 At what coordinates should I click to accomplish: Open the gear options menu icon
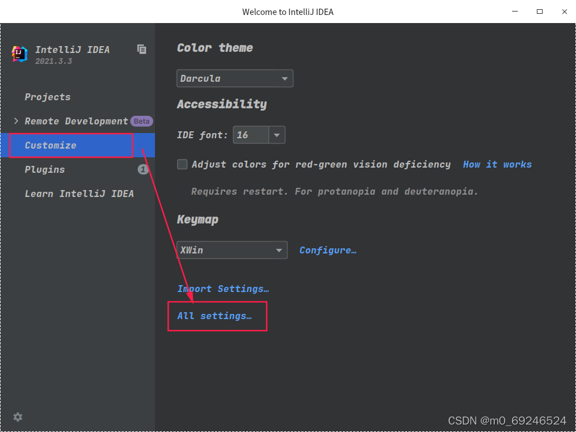click(18, 417)
